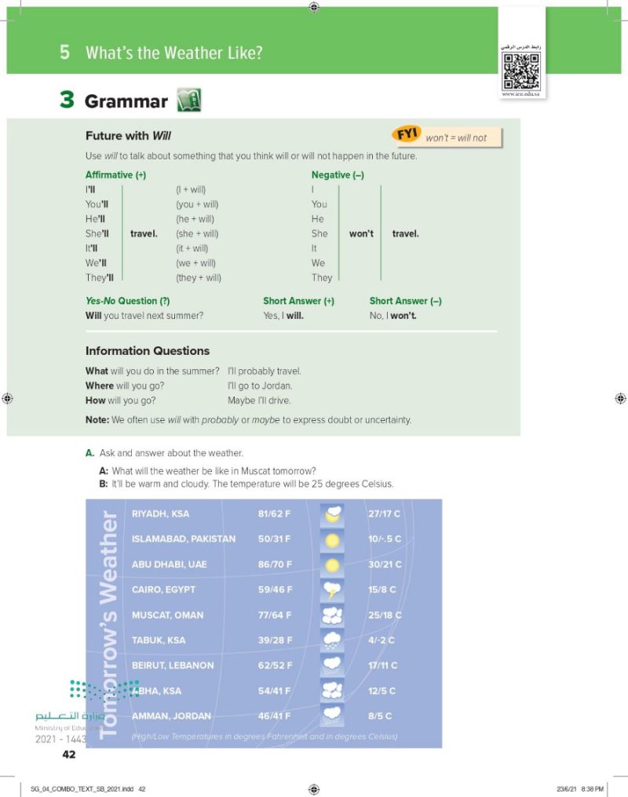Viewport: 628px width, 797px height.
Task: Click "won't" in the Negative table
Action: [x=361, y=234]
